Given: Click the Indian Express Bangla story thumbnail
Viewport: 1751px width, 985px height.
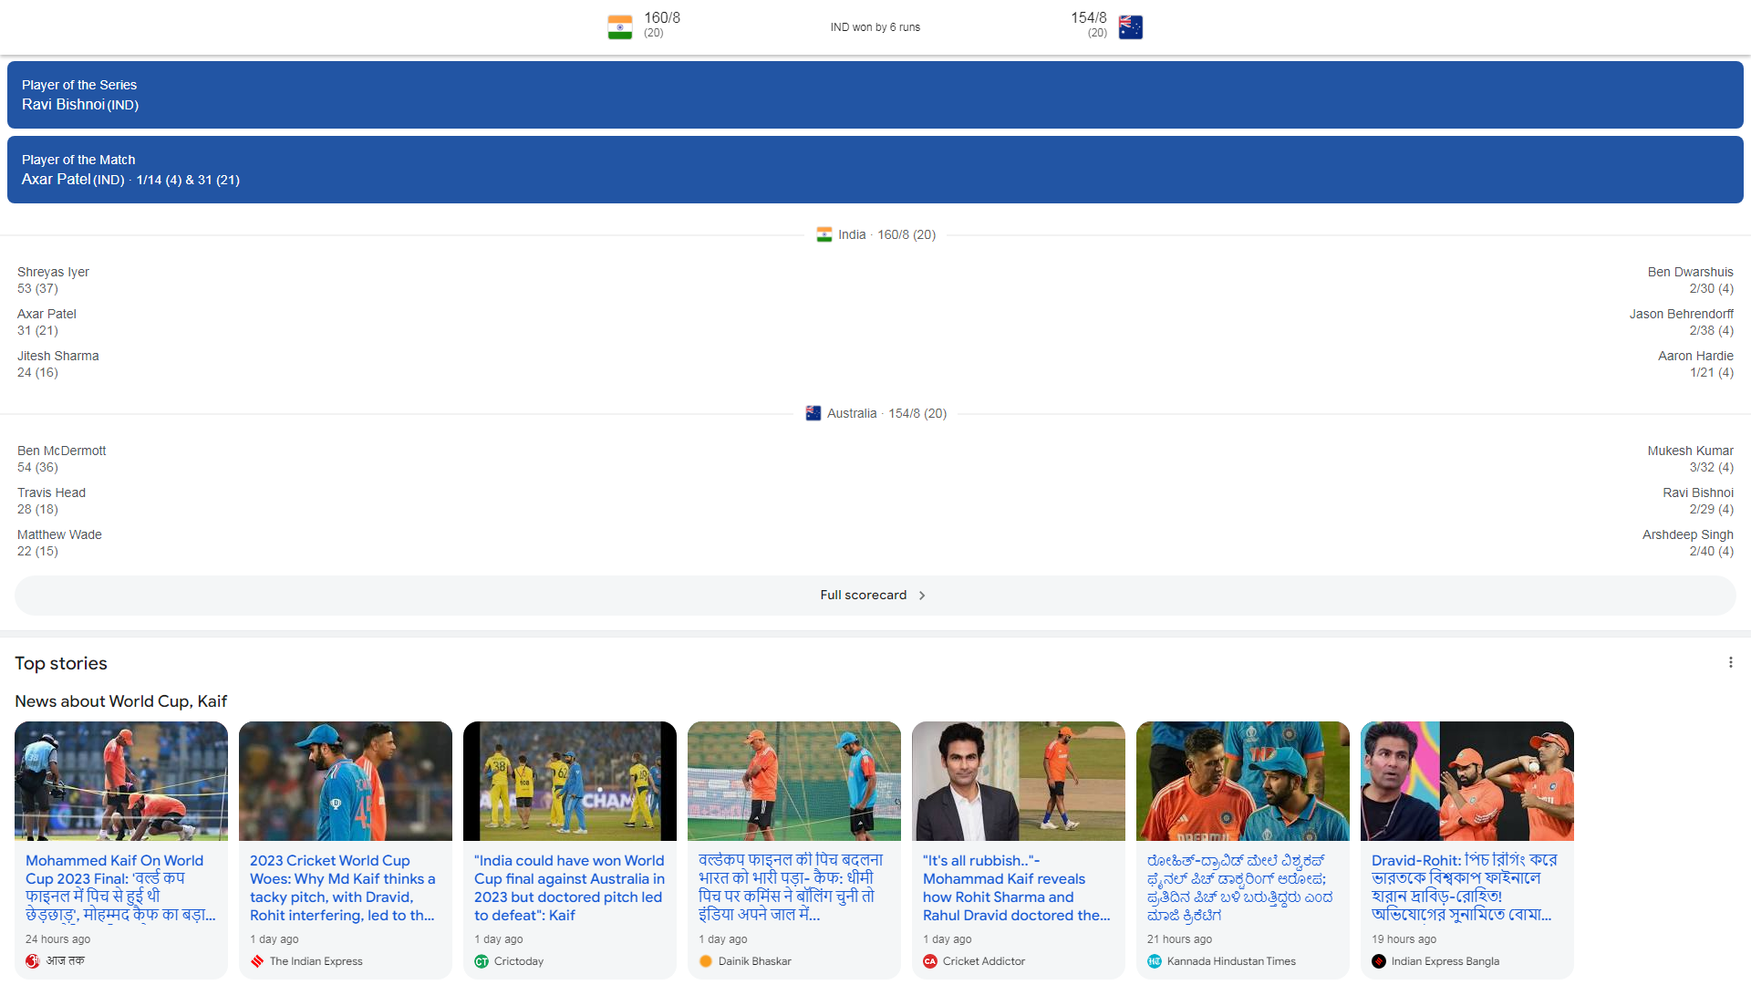Looking at the screenshot, I should [1466, 781].
